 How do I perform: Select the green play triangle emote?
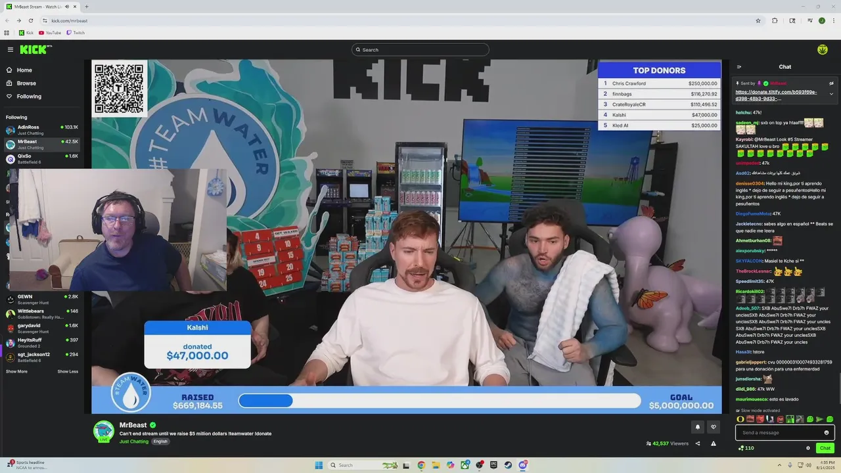[820, 419]
